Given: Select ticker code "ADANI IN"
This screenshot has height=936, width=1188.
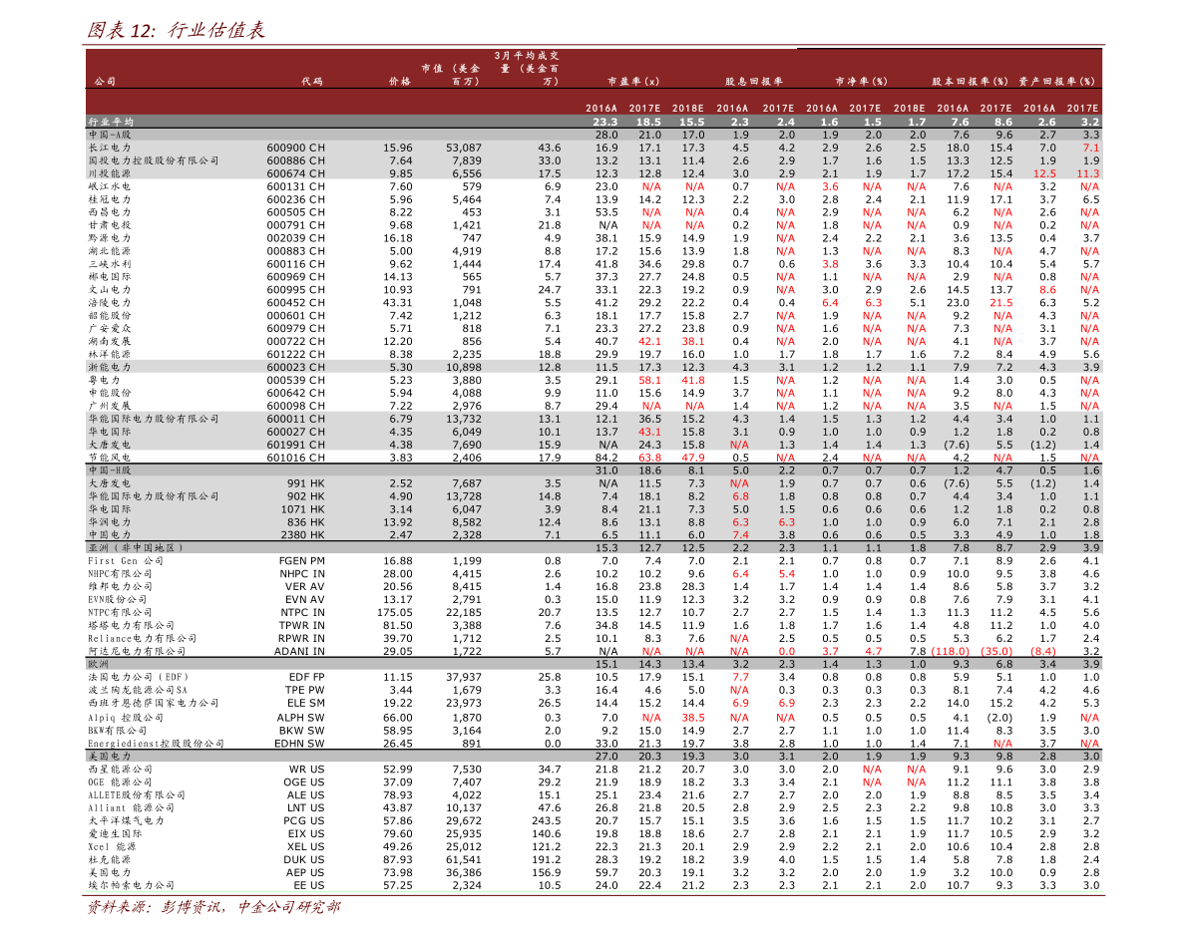Looking at the screenshot, I should pyautogui.click(x=300, y=651).
